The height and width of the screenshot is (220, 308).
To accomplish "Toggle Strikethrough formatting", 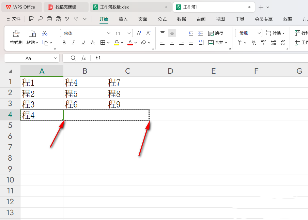I will coord(93,43).
